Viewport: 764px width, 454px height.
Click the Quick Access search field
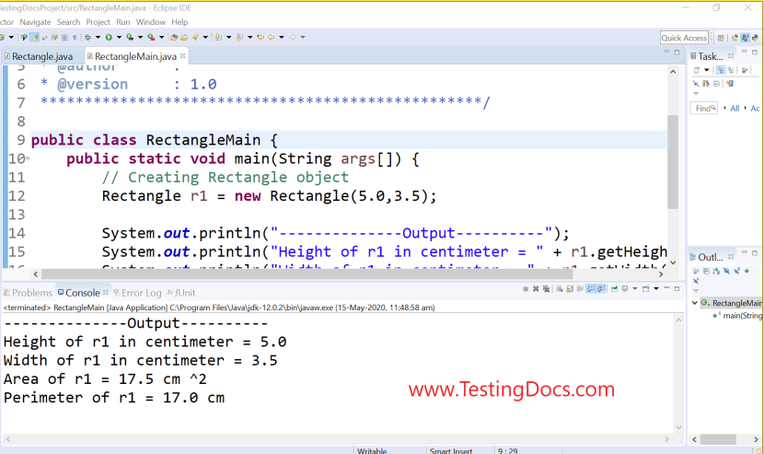pos(684,38)
